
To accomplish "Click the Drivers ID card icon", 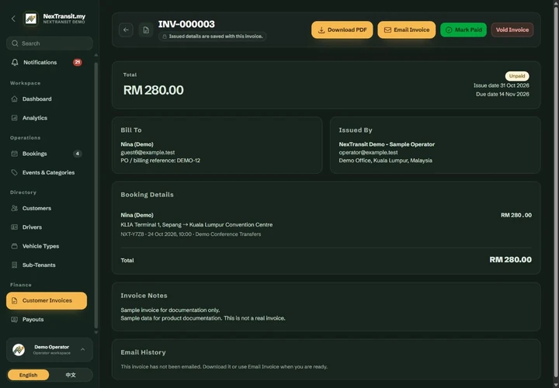I will tap(14, 227).
